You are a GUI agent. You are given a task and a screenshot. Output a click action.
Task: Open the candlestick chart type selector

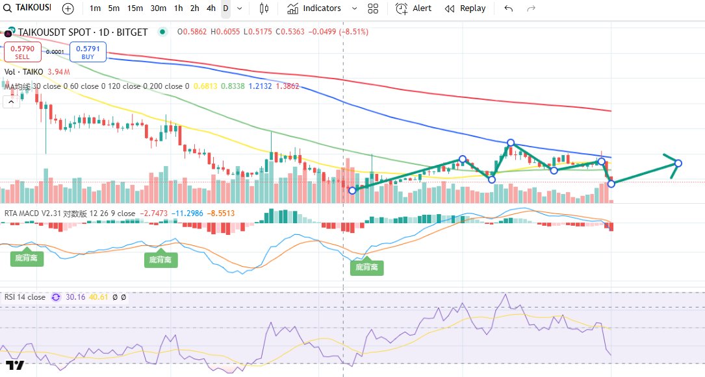click(264, 8)
